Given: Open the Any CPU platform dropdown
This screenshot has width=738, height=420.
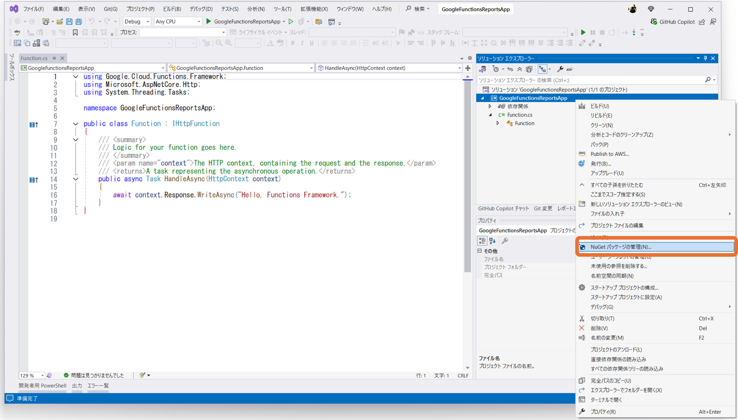Looking at the screenshot, I should [x=178, y=22].
